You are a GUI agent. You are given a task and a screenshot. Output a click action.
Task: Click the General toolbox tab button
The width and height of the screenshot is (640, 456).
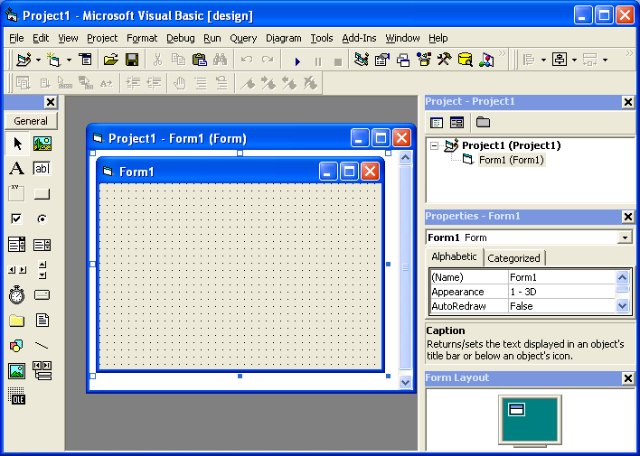pyautogui.click(x=31, y=121)
